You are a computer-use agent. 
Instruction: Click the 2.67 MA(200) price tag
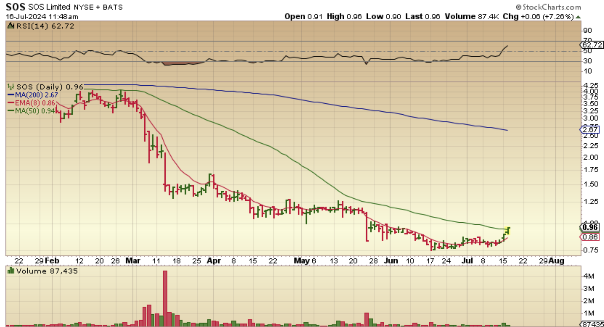[x=590, y=130]
